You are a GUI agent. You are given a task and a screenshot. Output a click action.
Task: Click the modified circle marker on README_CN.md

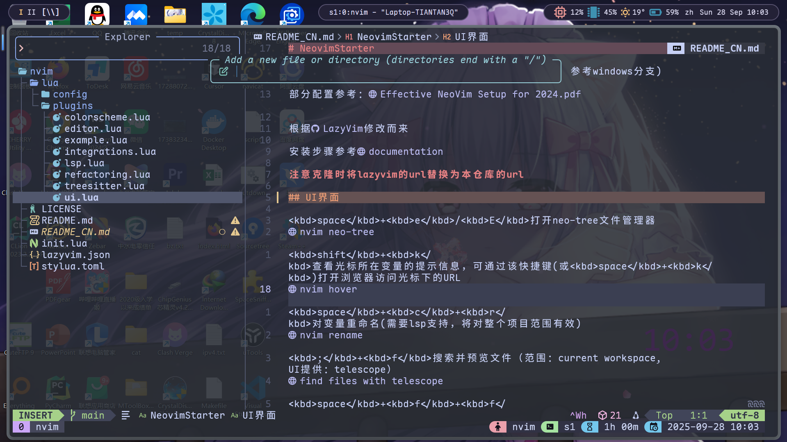[222, 232]
